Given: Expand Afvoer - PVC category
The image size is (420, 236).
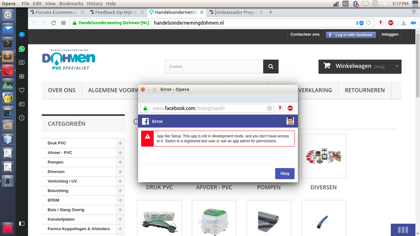Looking at the screenshot, I should pyautogui.click(x=120, y=153).
